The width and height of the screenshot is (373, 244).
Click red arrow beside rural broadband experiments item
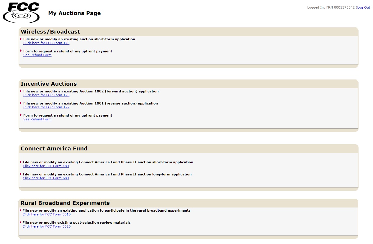(20, 210)
